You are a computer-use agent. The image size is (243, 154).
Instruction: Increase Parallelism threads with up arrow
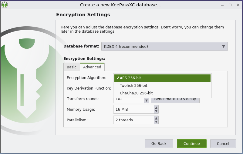156,118
